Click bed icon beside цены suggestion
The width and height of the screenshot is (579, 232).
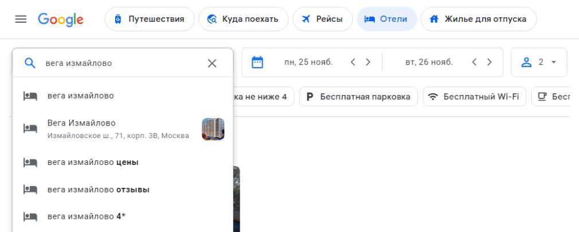(30, 162)
